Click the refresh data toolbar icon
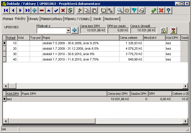The image size is (191, 133). point(70,11)
